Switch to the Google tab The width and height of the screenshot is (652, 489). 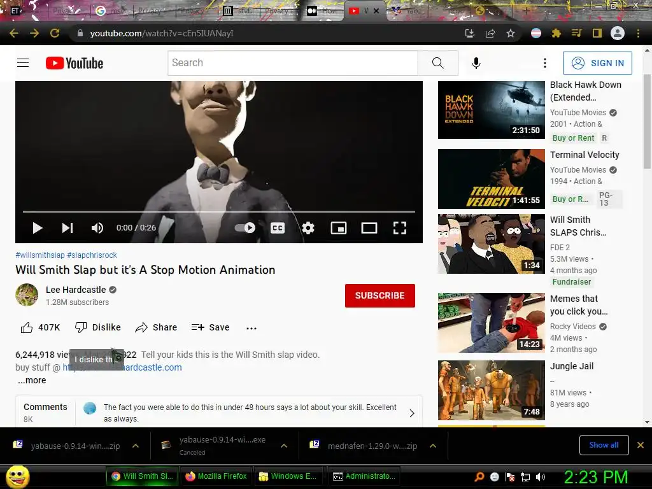[111, 11]
